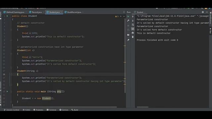This screenshot has width=212, height=119.
Task: Collapse main method fold marker line 23
Action: (x=11, y=92)
